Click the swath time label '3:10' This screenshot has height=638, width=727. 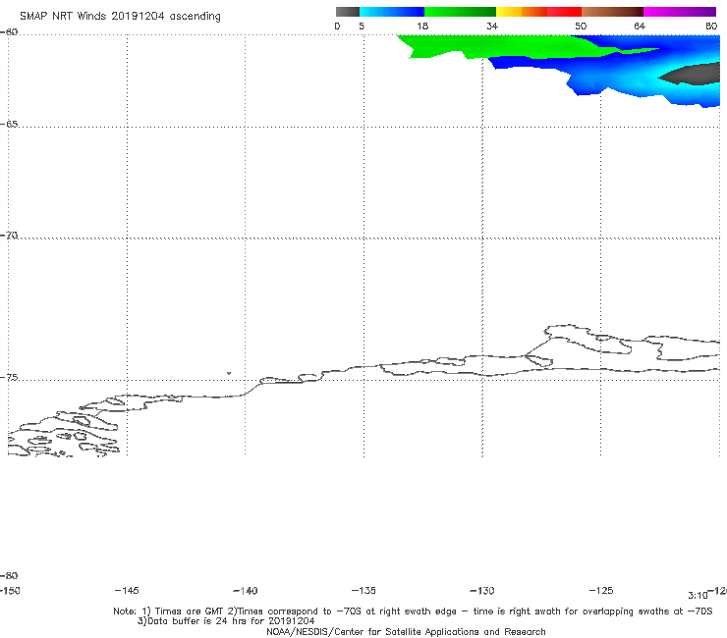[x=698, y=596]
